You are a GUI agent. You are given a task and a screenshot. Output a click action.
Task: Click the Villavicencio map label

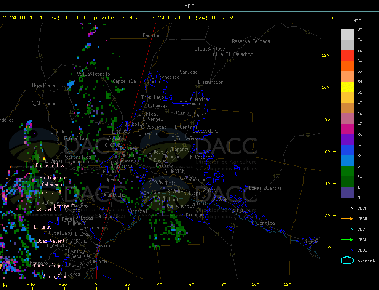click(x=94, y=74)
